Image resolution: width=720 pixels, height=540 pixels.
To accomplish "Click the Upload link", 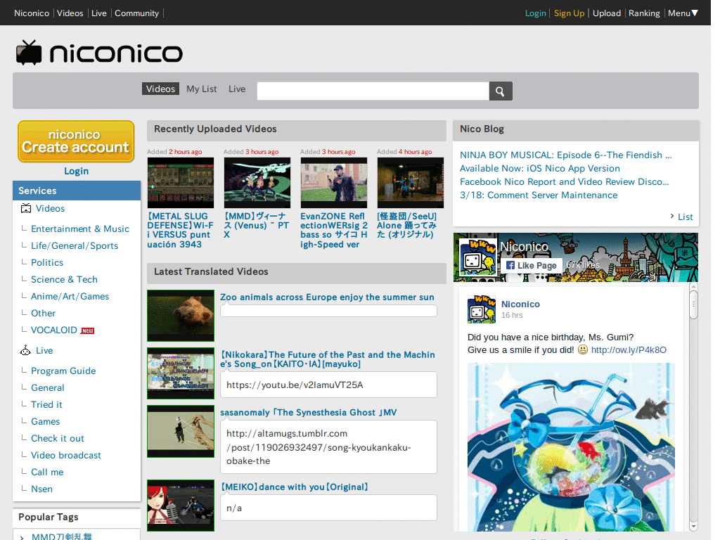I will pyautogui.click(x=607, y=13).
